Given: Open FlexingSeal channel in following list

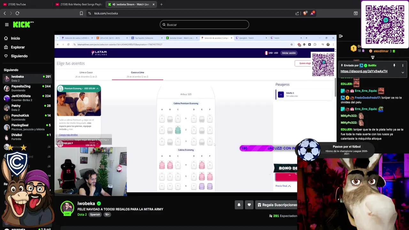Looking at the screenshot, I should [x=27, y=127].
